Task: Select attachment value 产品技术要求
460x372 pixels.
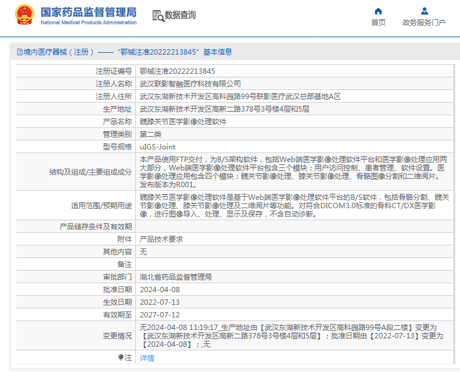Action: pyautogui.click(x=161, y=239)
